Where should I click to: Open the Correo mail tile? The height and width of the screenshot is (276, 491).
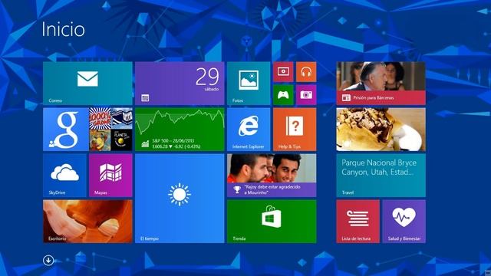click(87, 84)
